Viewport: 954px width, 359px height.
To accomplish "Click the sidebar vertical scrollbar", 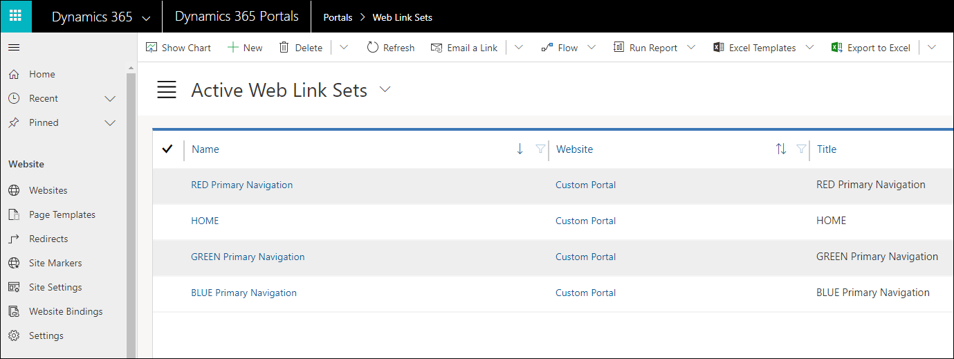I will [131, 208].
